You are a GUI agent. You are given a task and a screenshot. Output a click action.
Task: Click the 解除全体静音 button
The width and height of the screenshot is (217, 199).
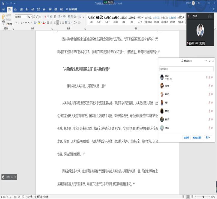coord(197,138)
